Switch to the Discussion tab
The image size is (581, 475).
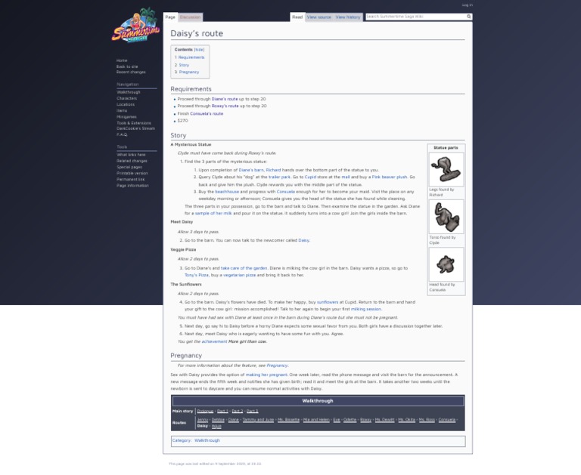(190, 17)
